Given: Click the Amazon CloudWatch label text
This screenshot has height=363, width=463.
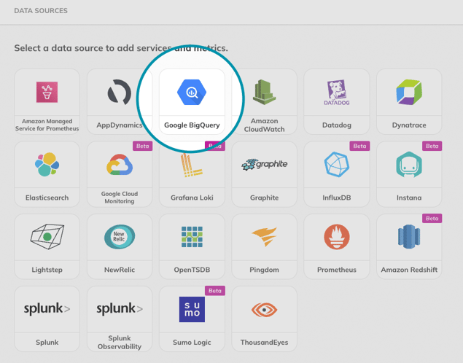Looking at the screenshot, I should 264,125.
